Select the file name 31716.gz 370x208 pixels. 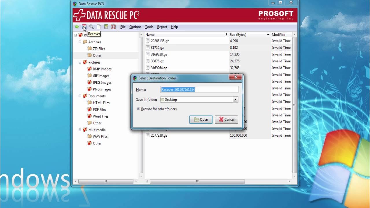click(157, 48)
